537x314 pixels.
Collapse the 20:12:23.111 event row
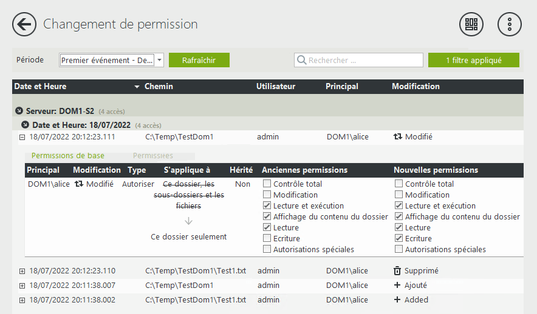pyautogui.click(x=22, y=137)
